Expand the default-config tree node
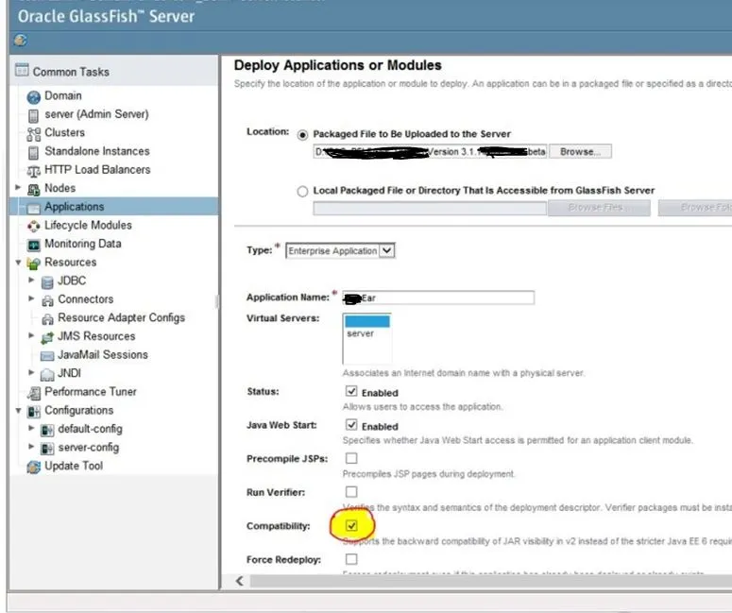This screenshot has height=613, width=732. click(31, 428)
